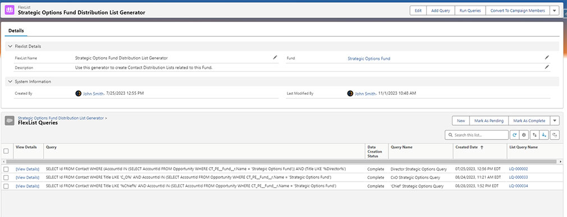The image size is (567, 217).
Task: Click the left arrow of horizontal scrollbar
Action: click(x=3, y=161)
